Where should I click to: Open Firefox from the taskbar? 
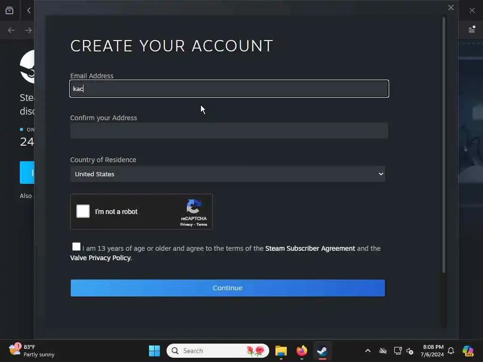301,351
